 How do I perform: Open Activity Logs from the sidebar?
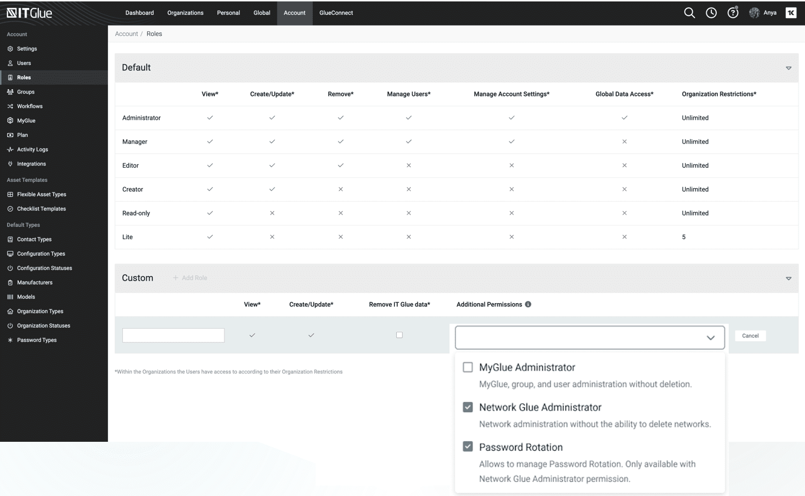32,149
